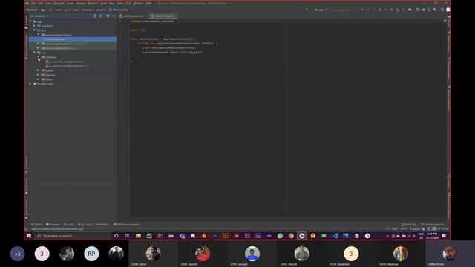Expand the mipmap folder arrow
The width and height of the screenshot is (475, 267).
click(x=39, y=75)
